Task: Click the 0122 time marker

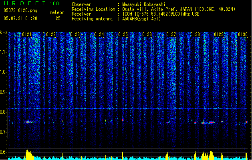Action: 51,34
